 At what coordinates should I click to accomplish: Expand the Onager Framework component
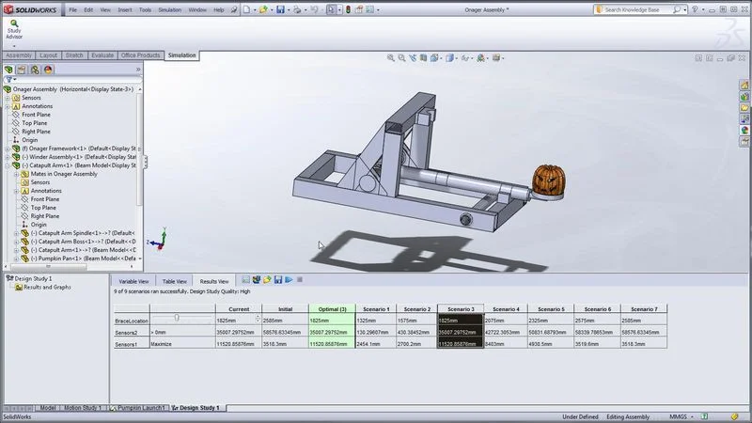coord(8,149)
